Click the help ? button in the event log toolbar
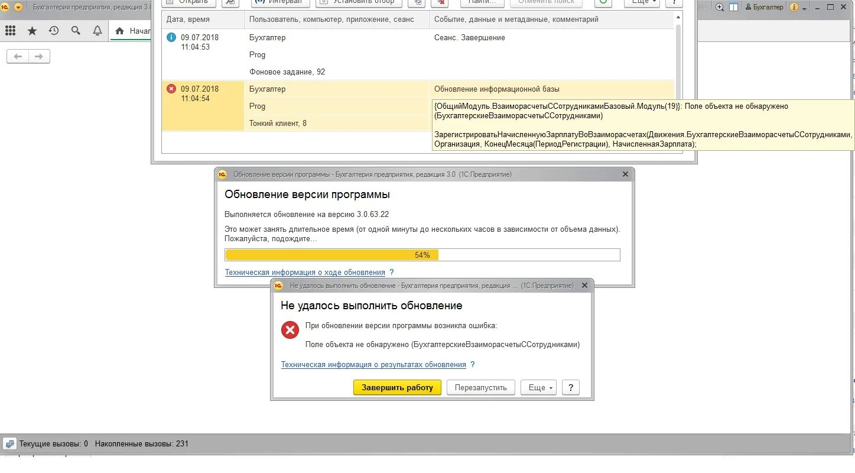The width and height of the screenshot is (855, 473). click(x=673, y=2)
